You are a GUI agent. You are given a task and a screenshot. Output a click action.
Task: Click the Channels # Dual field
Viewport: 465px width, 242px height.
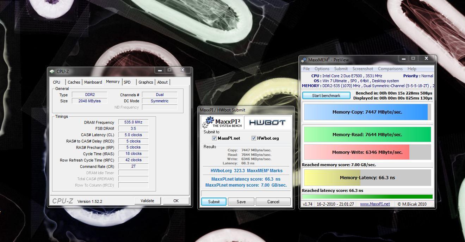click(160, 95)
